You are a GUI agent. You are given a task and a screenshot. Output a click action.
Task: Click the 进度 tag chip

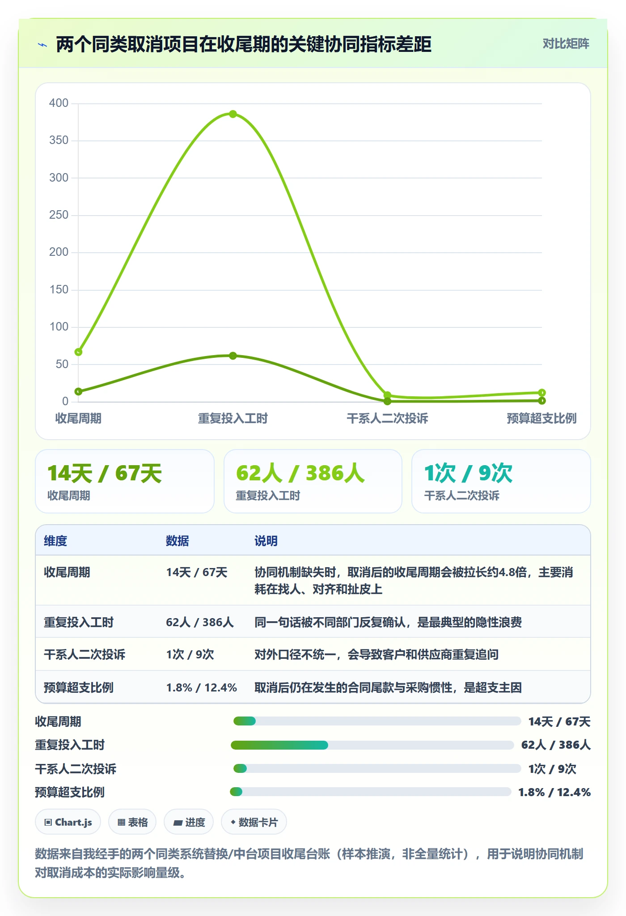[x=189, y=822]
